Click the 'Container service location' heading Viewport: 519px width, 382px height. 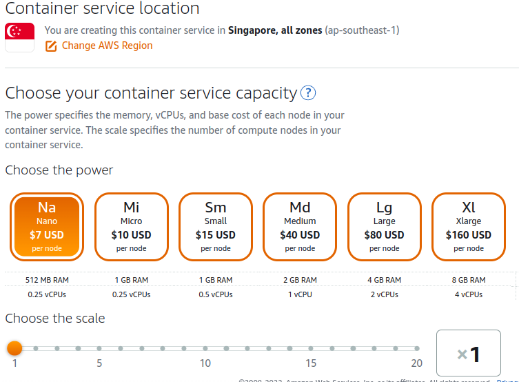(x=102, y=8)
